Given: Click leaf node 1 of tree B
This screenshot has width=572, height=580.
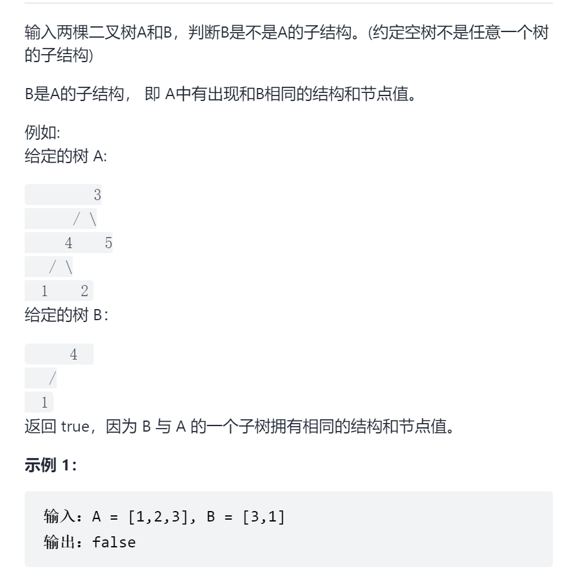Looking at the screenshot, I should point(44,402).
